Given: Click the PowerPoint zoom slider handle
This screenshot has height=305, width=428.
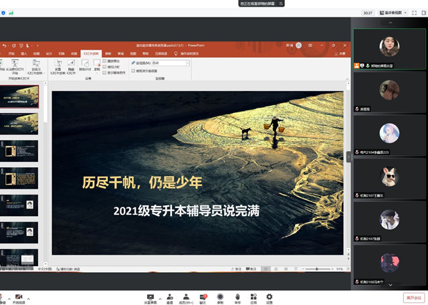Looking at the screenshot, I should [317, 270].
